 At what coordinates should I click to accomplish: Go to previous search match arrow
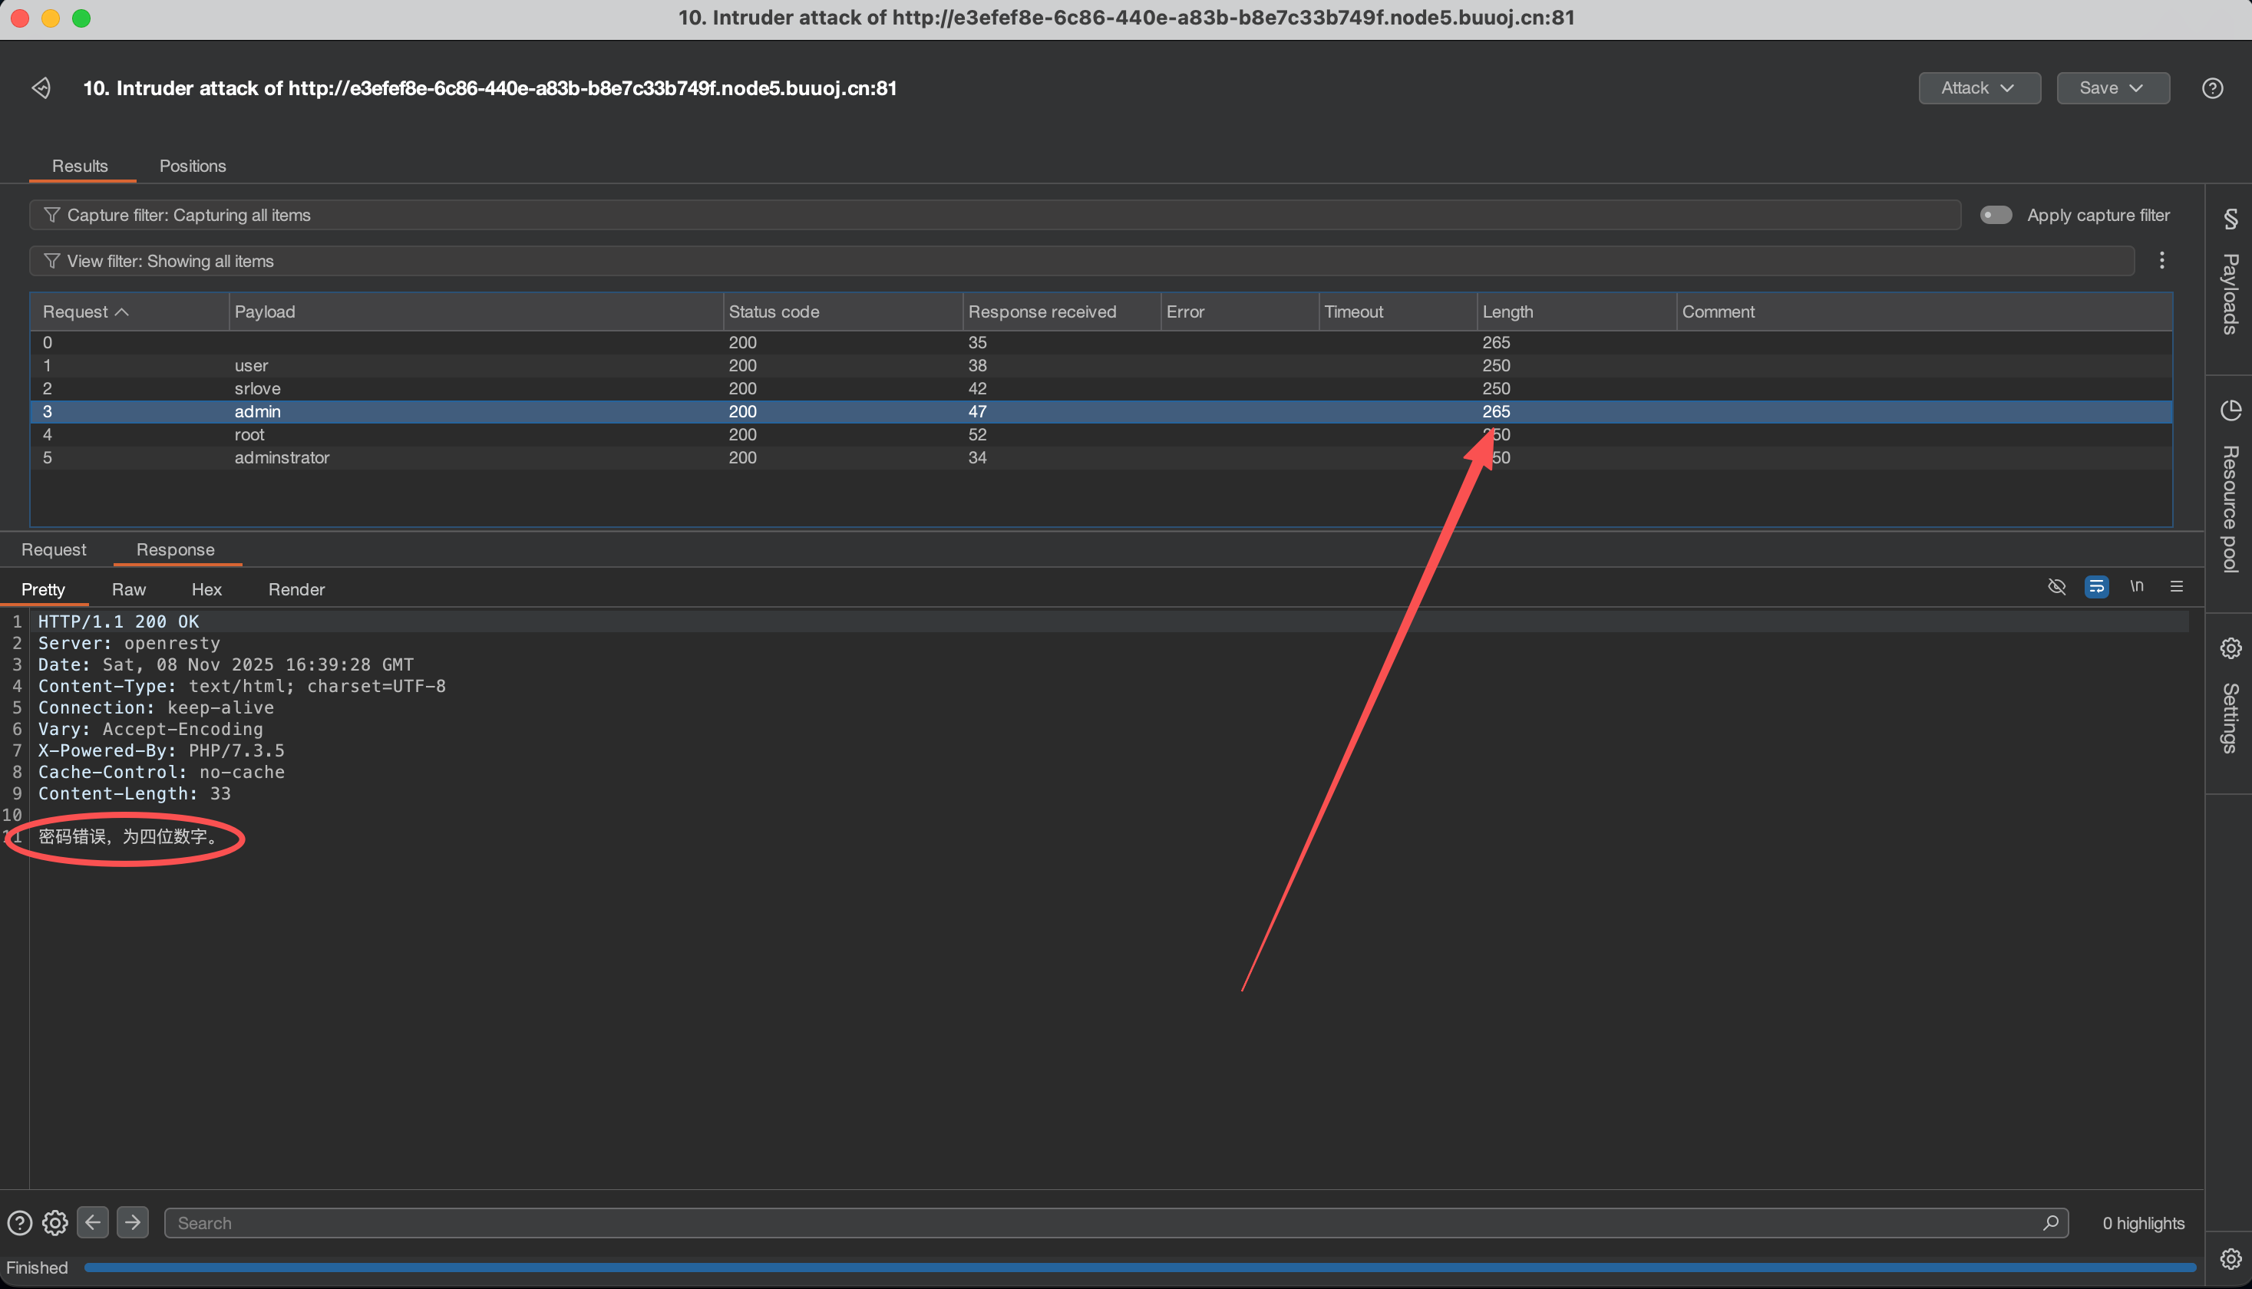tap(93, 1222)
